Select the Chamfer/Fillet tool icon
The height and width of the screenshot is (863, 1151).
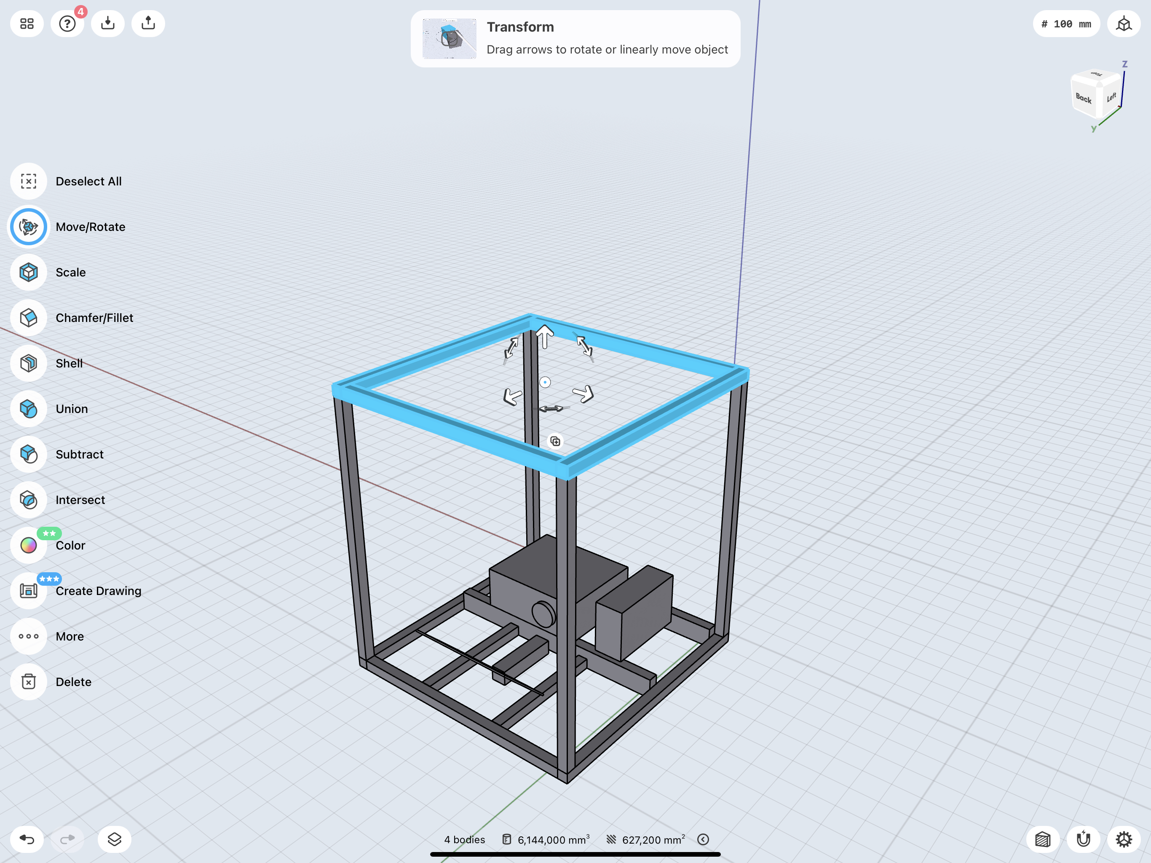tap(29, 318)
